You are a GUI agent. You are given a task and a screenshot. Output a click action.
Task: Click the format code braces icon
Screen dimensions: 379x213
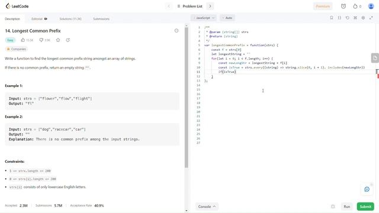click(339, 18)
